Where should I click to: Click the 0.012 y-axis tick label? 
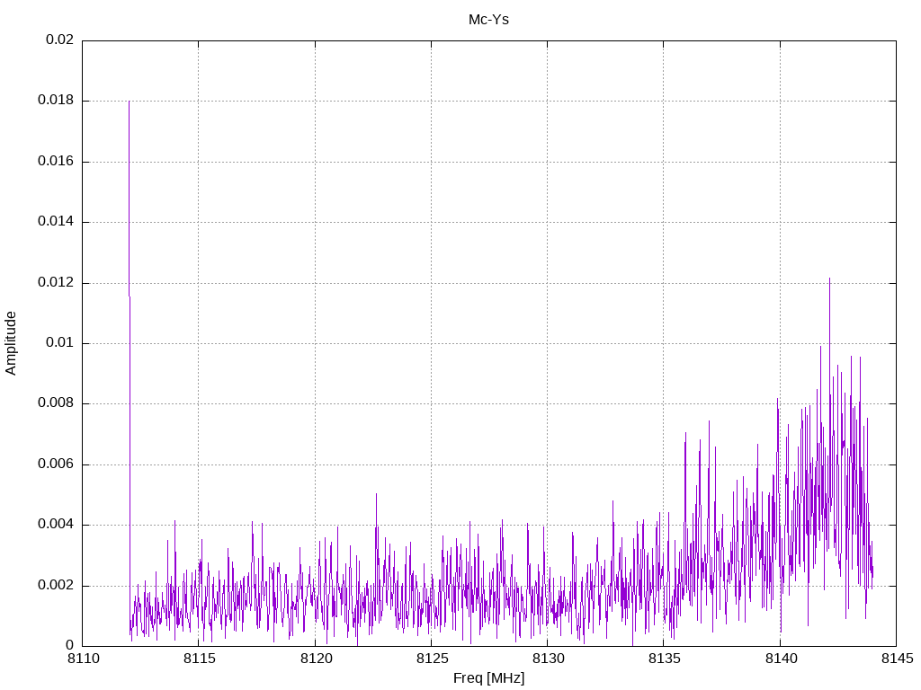click(x=56, y=283)
